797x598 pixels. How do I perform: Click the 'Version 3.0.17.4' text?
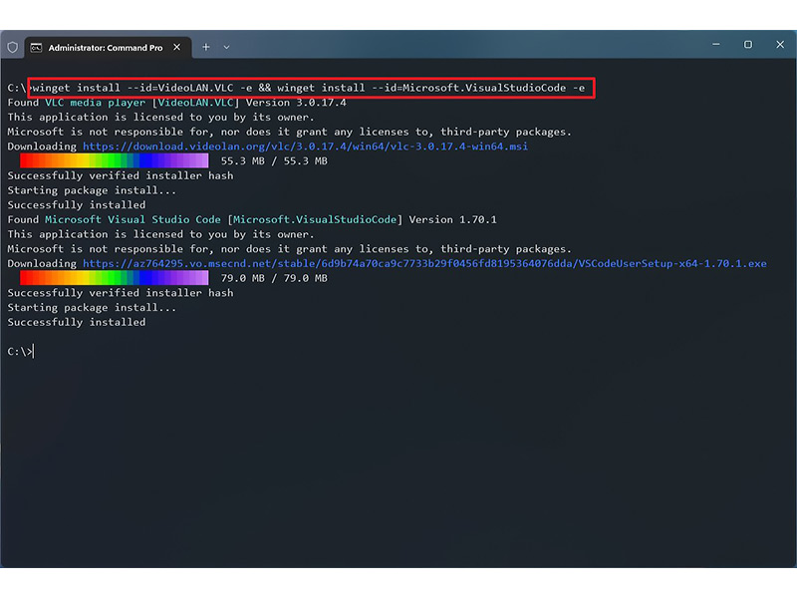click(x=296, y=103)
